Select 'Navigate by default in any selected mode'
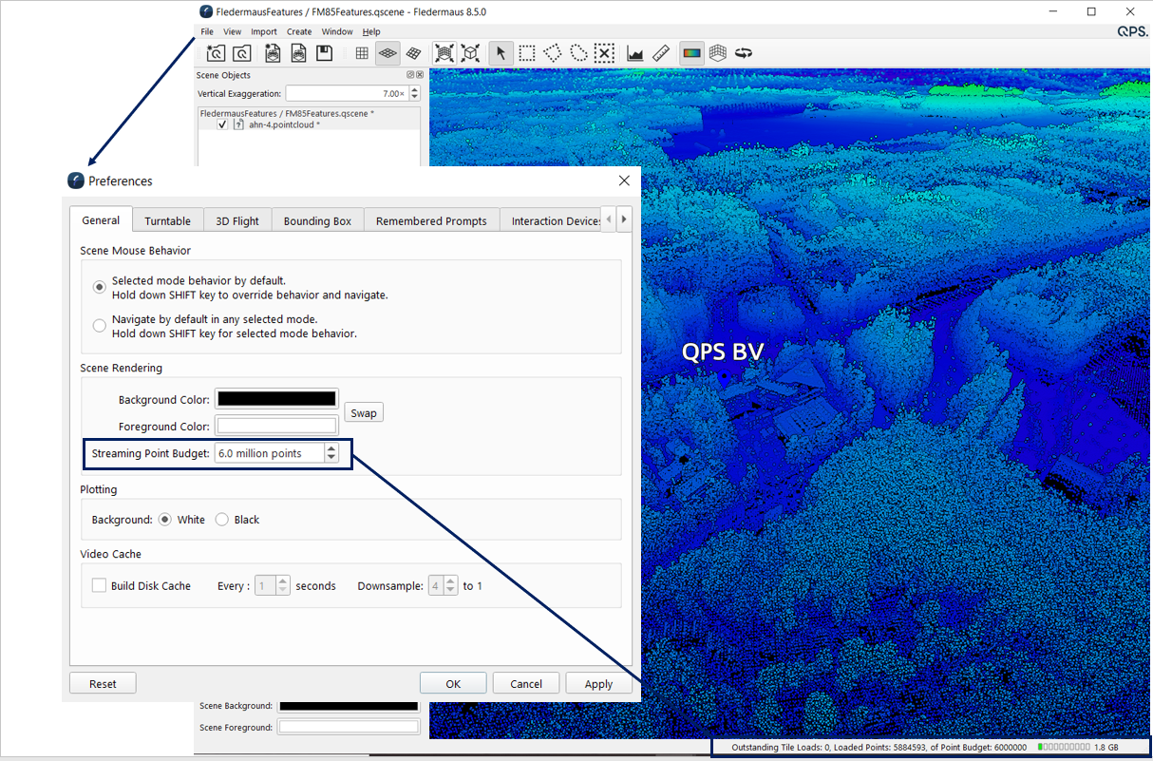1153x761 pixels. pos(100,326)
